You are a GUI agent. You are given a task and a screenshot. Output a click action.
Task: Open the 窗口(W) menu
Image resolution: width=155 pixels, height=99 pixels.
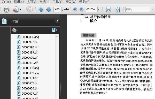pos(71,2)
